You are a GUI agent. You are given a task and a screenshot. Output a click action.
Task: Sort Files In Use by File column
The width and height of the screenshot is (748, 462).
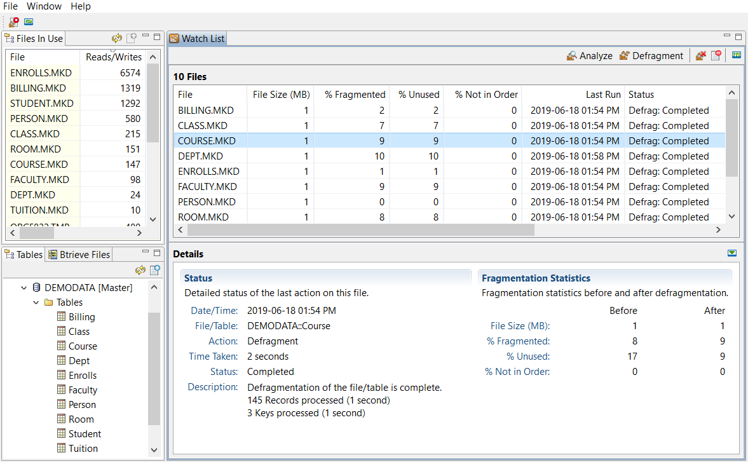(43, 57)
